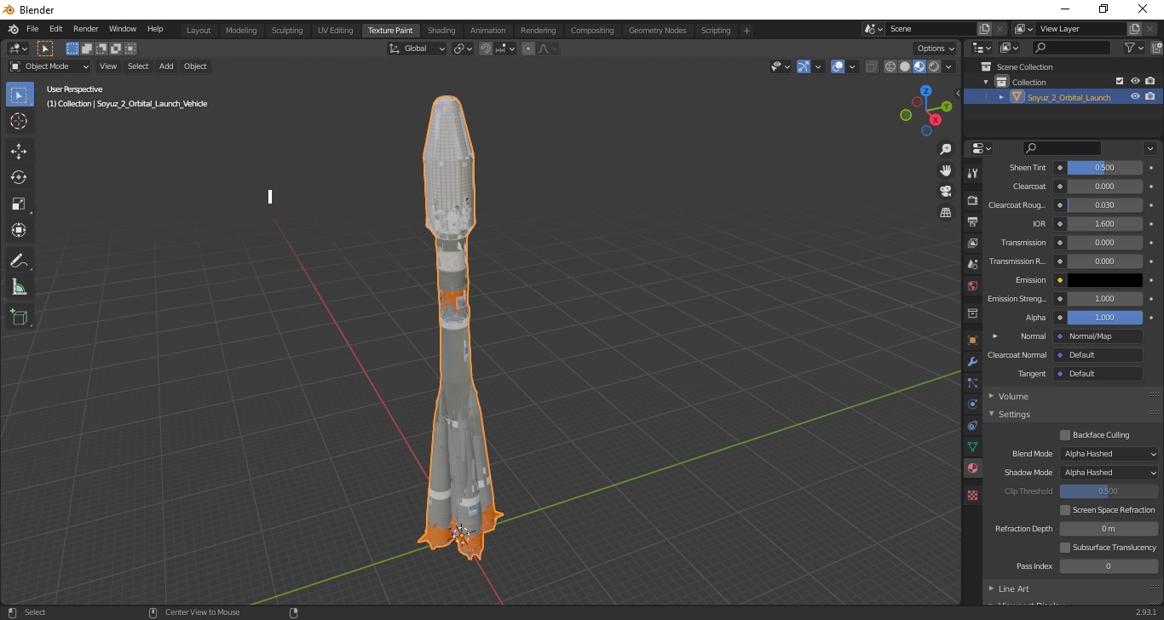Viewport: 1164px width, 620px height.
Task: Open the Texture properties tab
Action: coord(972,495)
